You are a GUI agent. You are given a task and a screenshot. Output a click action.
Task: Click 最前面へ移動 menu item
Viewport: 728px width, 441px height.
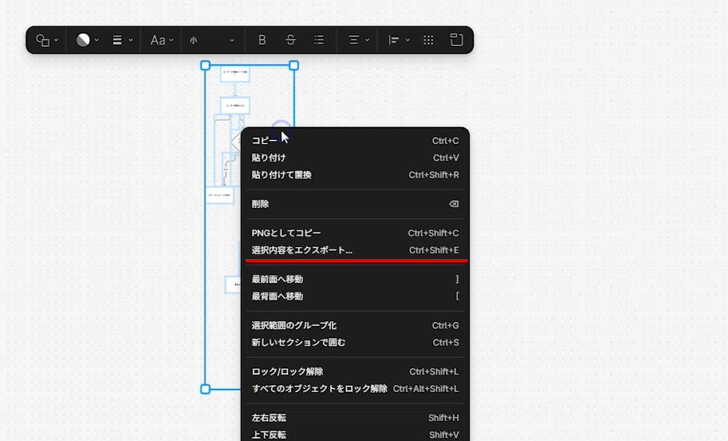(x=277, y=279)
